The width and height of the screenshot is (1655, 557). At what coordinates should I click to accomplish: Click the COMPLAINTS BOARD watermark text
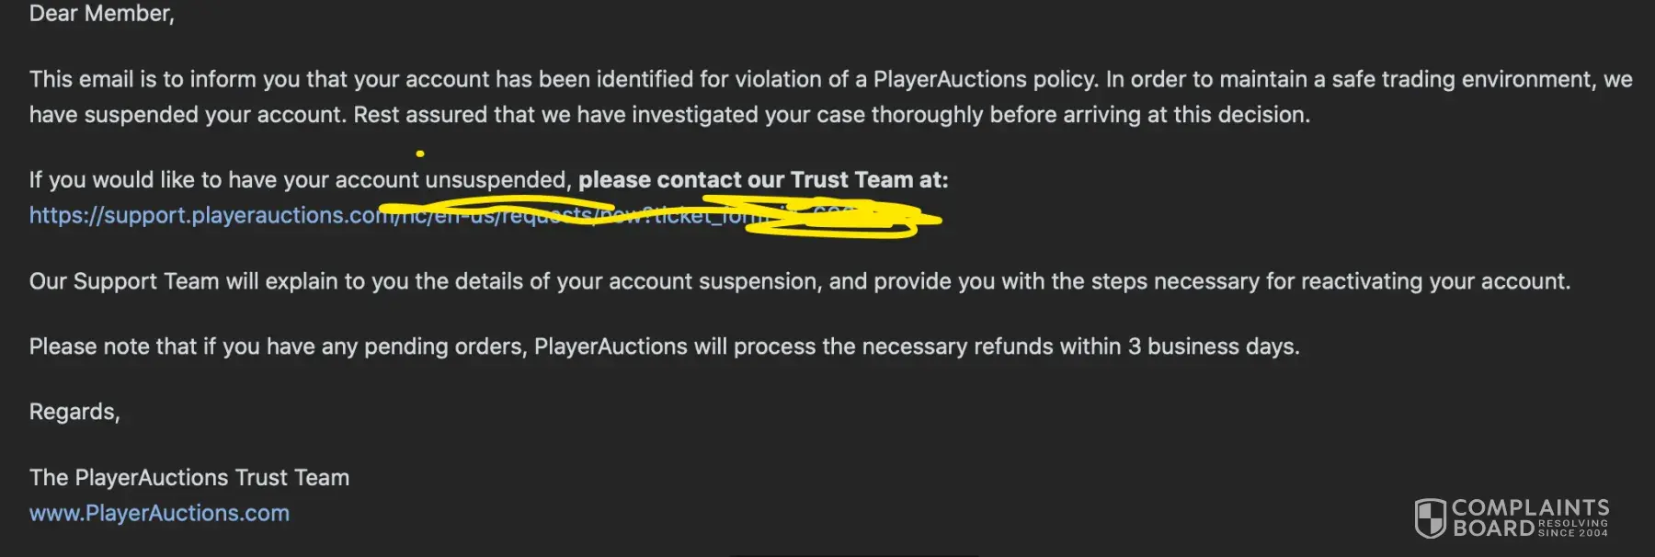(1529, 508)
